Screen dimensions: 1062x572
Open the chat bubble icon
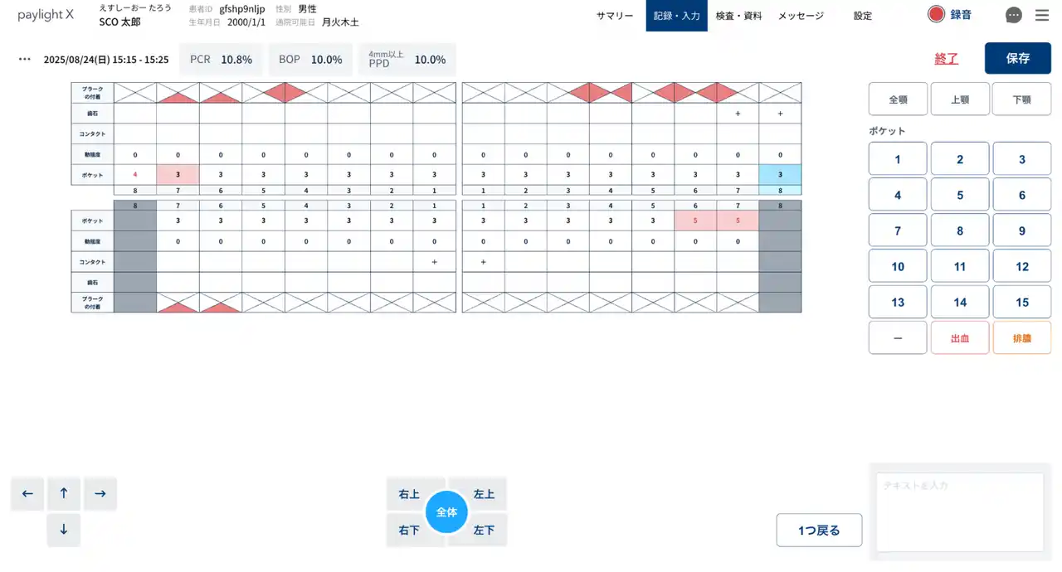(x=1013, y=15)
